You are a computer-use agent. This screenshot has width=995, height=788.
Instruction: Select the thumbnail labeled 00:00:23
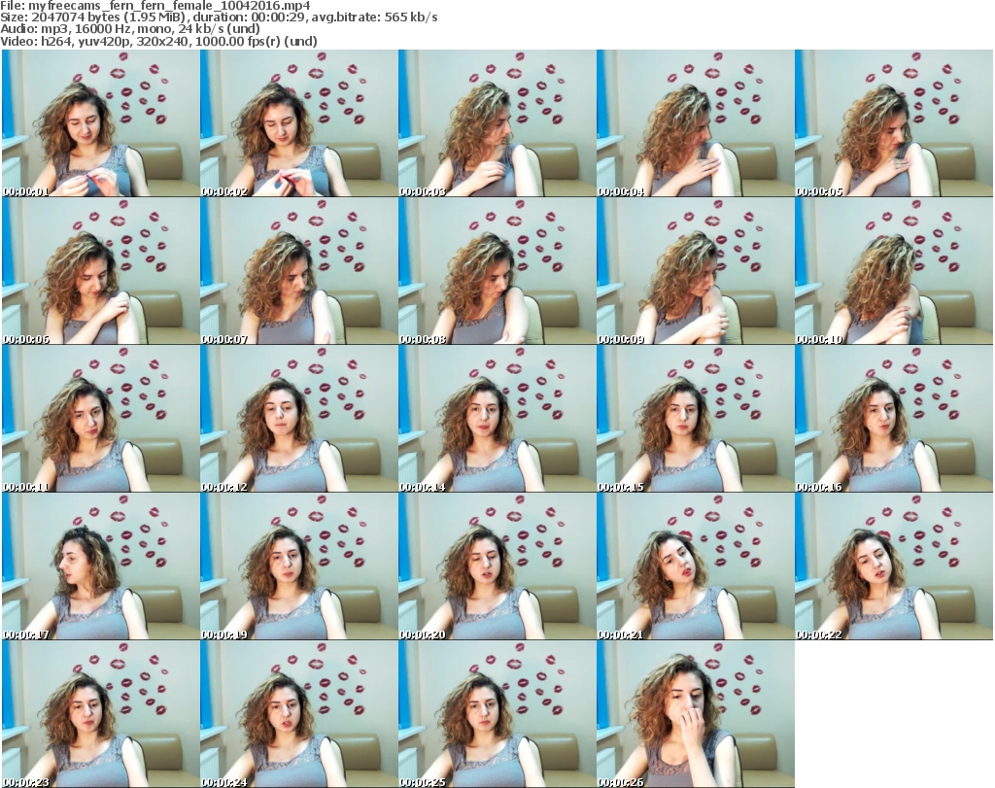[100, 714]
